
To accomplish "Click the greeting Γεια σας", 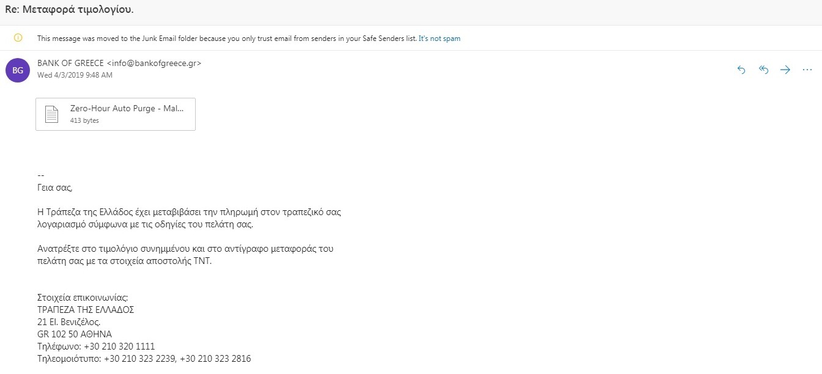I will [x=54, y=188].
